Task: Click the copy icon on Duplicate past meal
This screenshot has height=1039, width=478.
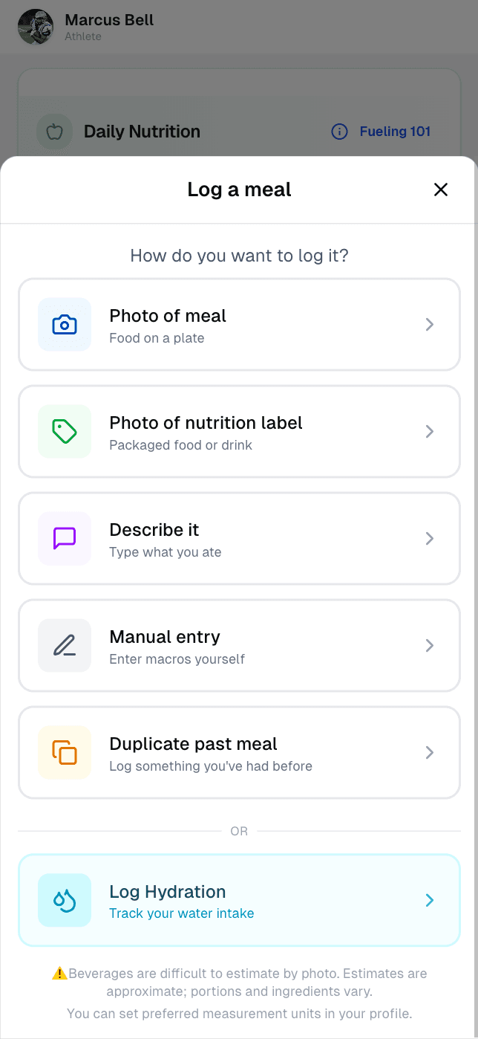Action: click(x=65, y=753)
